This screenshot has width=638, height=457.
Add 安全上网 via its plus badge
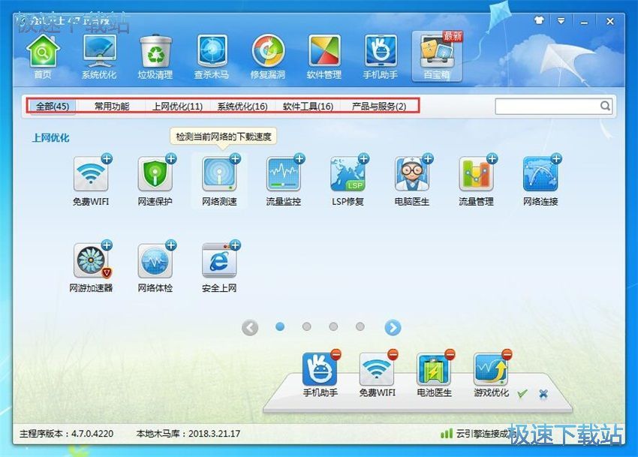click(x=235, y=245)
